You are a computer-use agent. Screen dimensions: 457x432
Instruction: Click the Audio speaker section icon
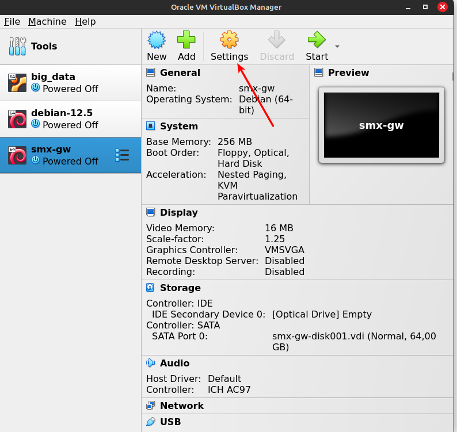tap(151, 363)
